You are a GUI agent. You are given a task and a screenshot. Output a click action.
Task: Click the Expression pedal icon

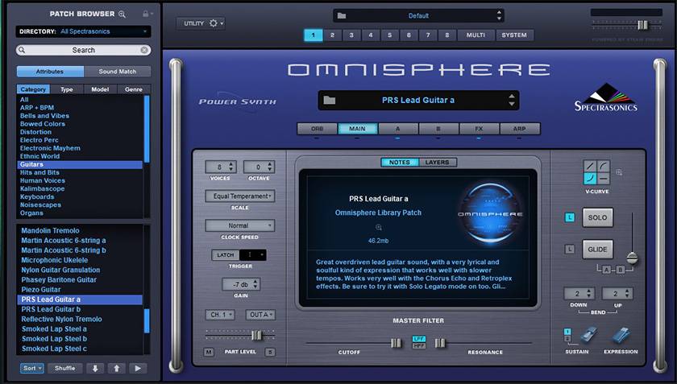621,337
